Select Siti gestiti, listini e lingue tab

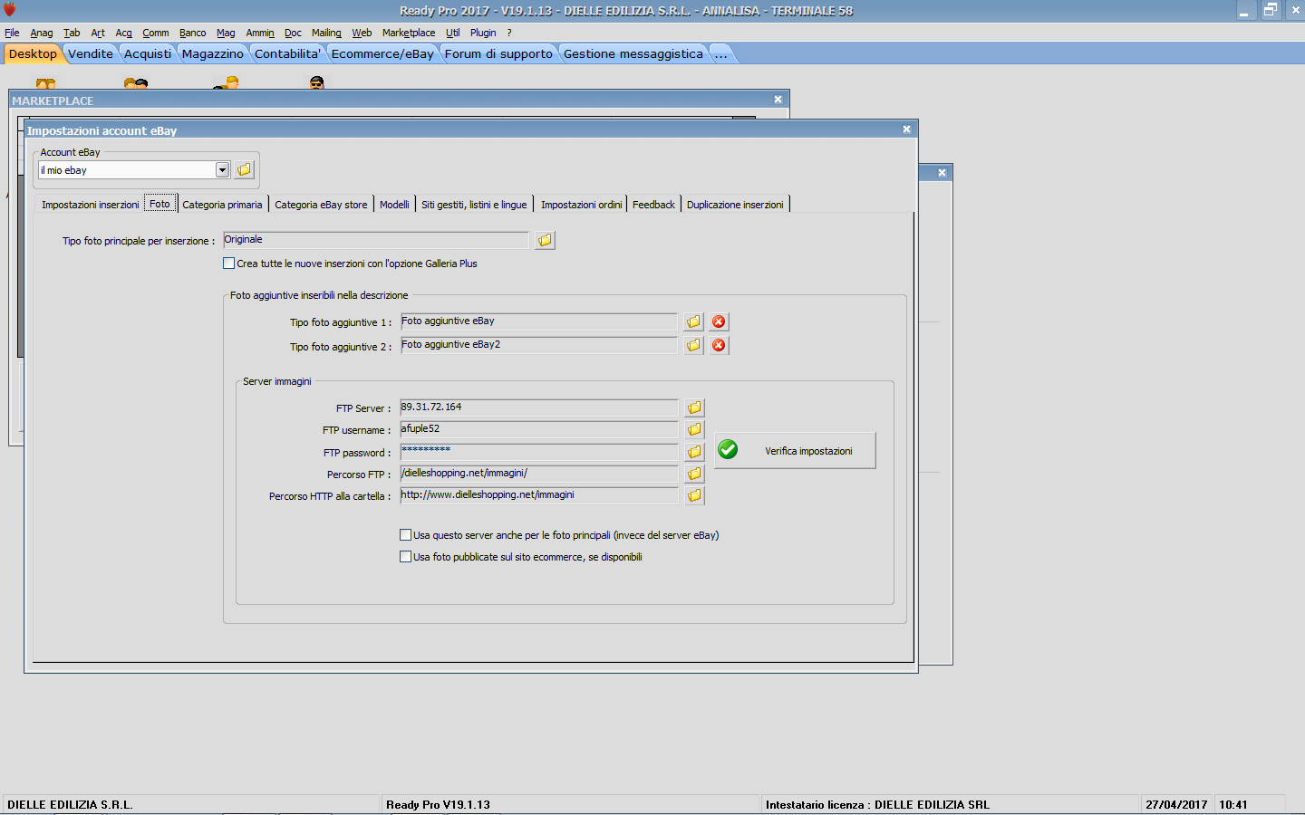coord(474,205)
